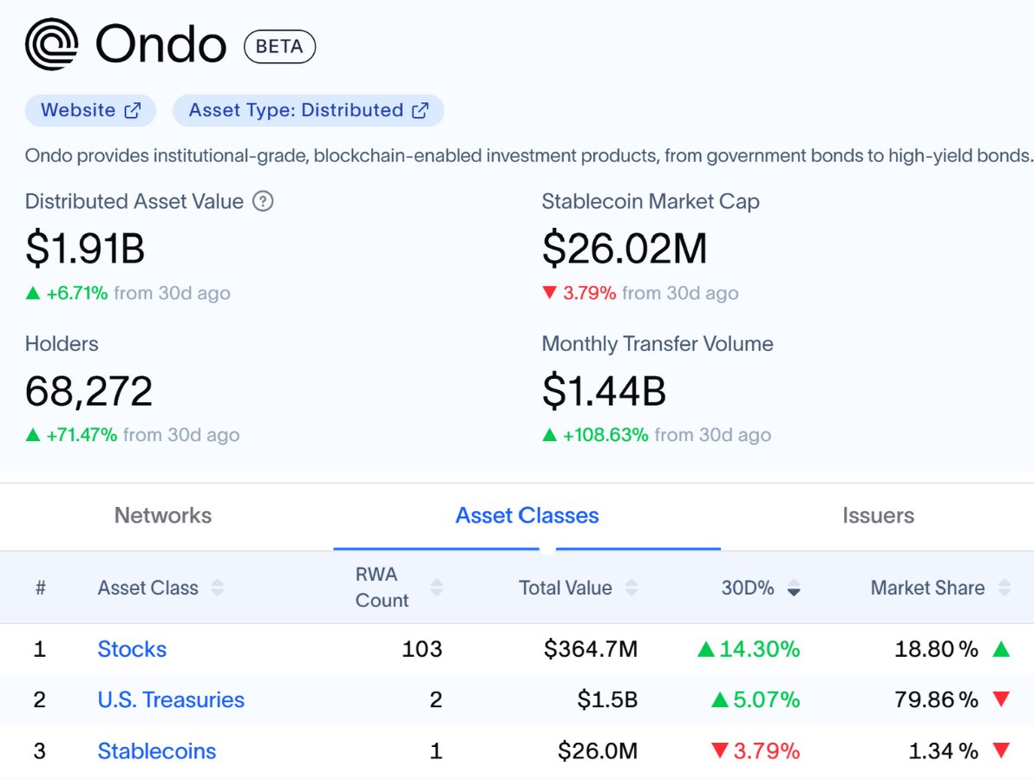Screen dimensions: 1034x780
Task: Open the Asset Type: Distributed link
Action: click(x=308, y=110)
